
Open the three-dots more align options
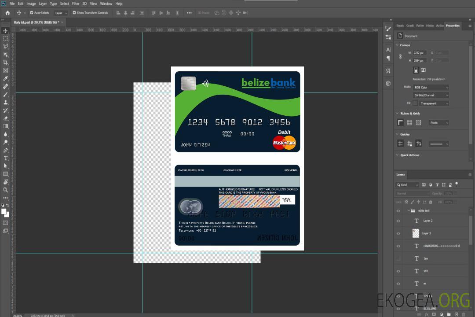[189, 13]
